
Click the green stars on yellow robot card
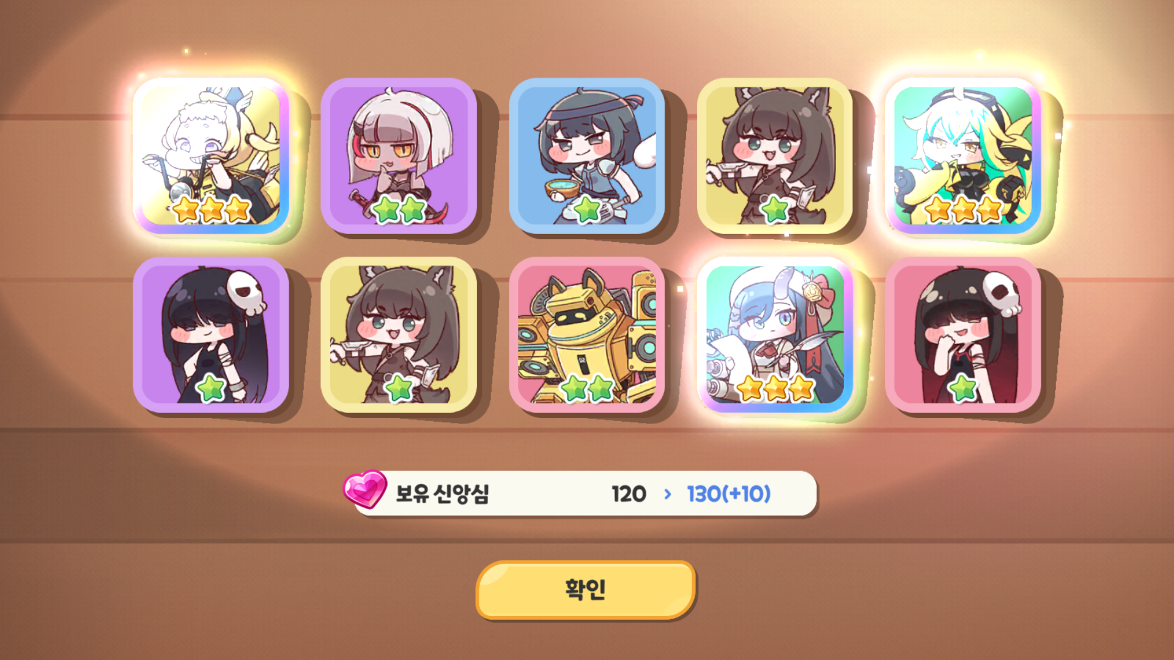(x=587, y=389)
